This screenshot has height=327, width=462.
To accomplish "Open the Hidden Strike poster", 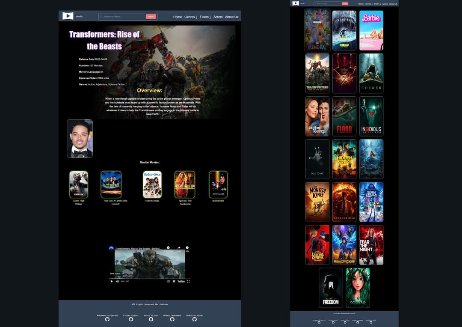I will pyautogui.click(x=344, y=159).
